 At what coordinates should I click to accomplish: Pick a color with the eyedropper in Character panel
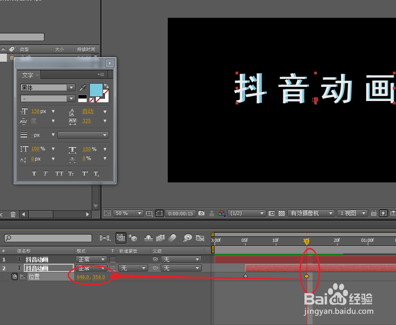tap(82, 88)
